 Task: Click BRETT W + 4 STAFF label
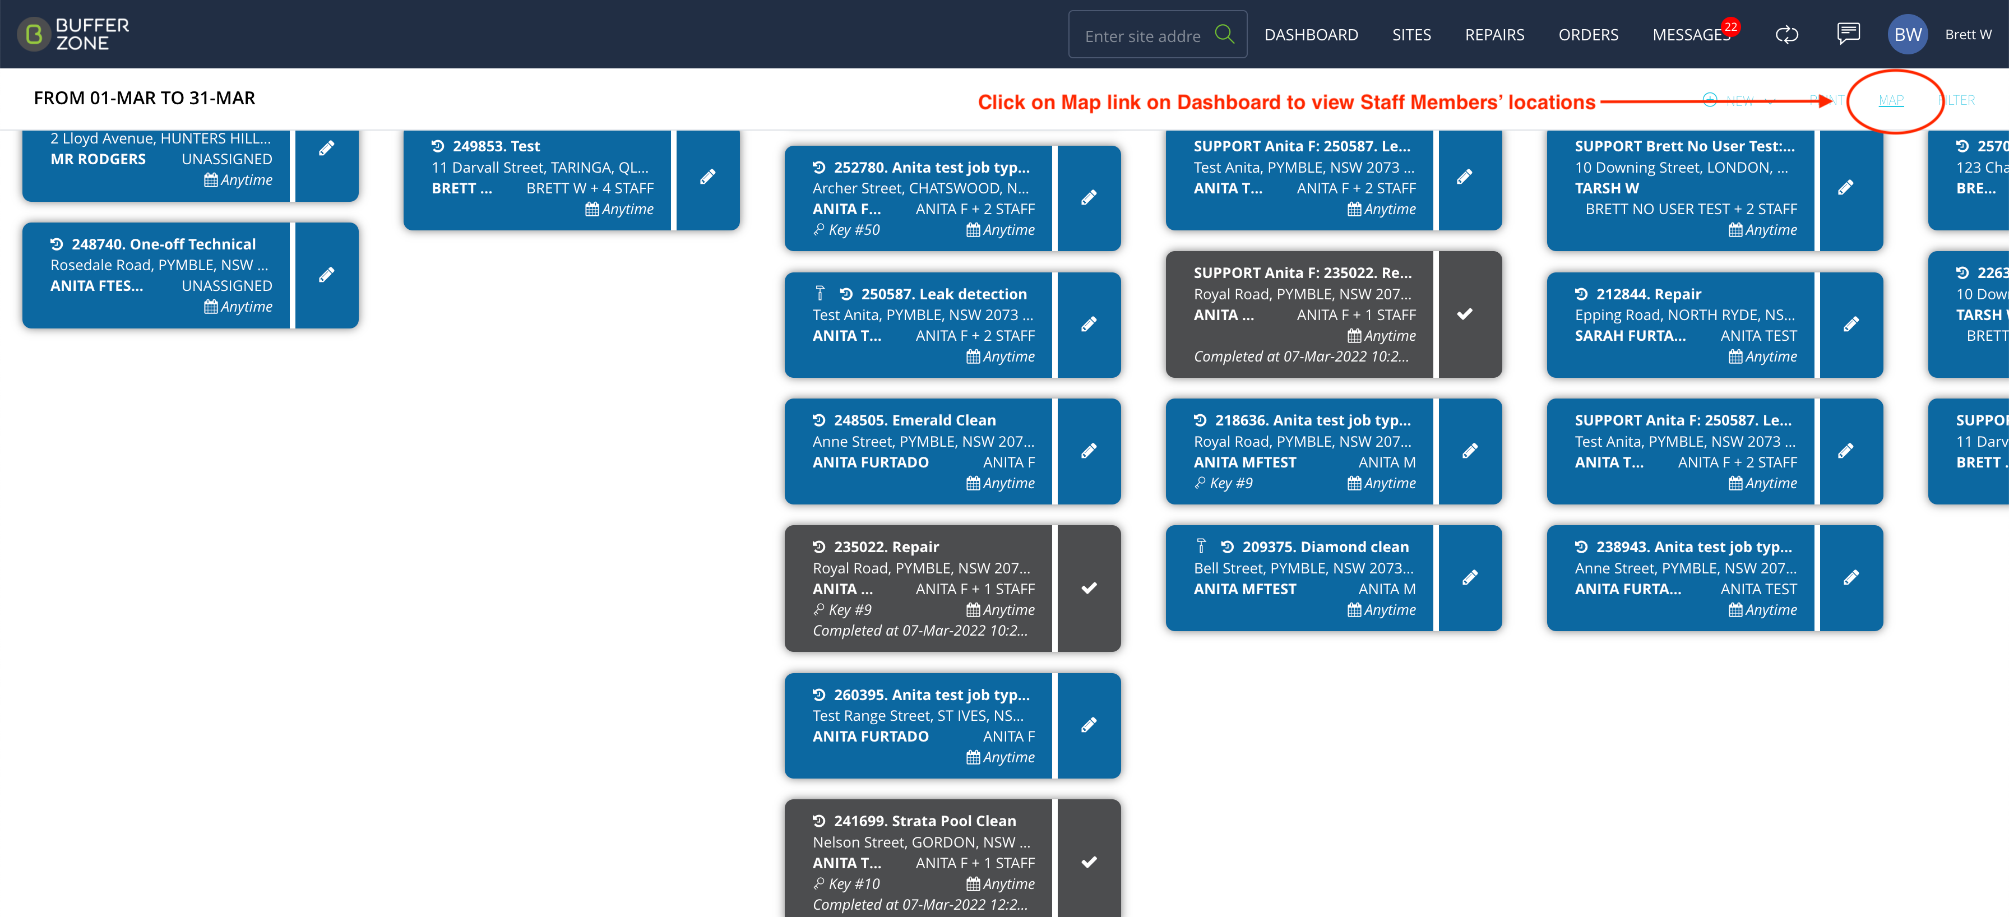point(590,188)
